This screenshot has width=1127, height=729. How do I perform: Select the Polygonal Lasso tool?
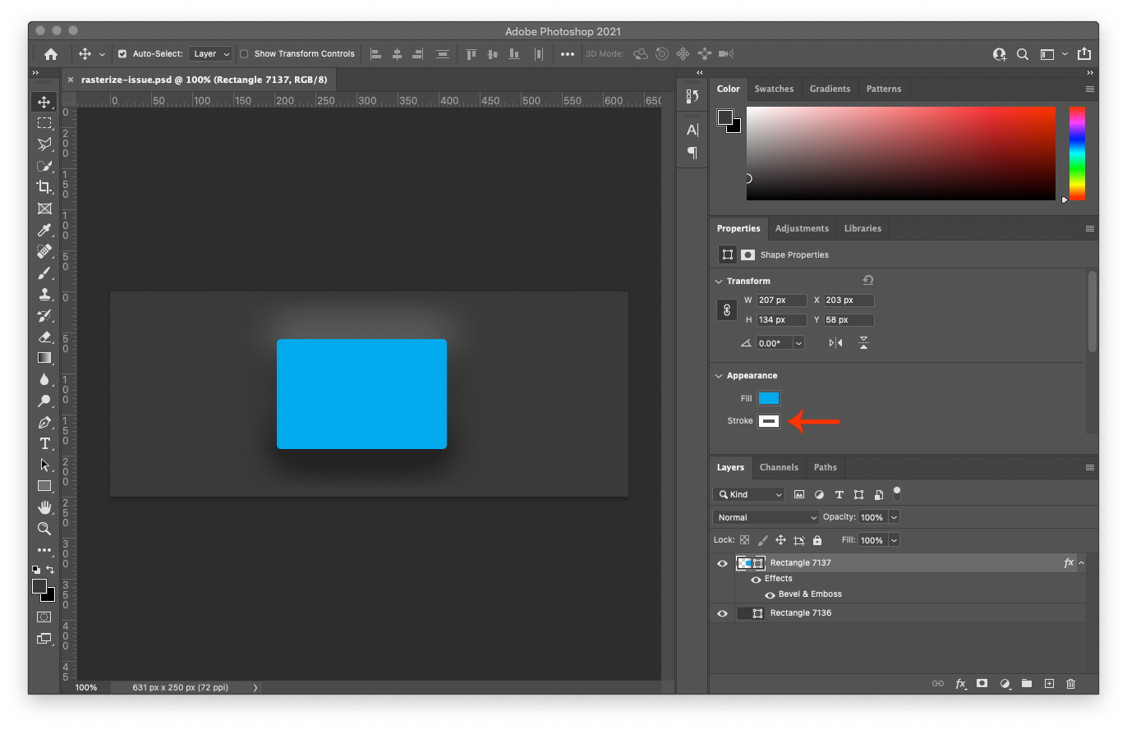tap(44, 144)
